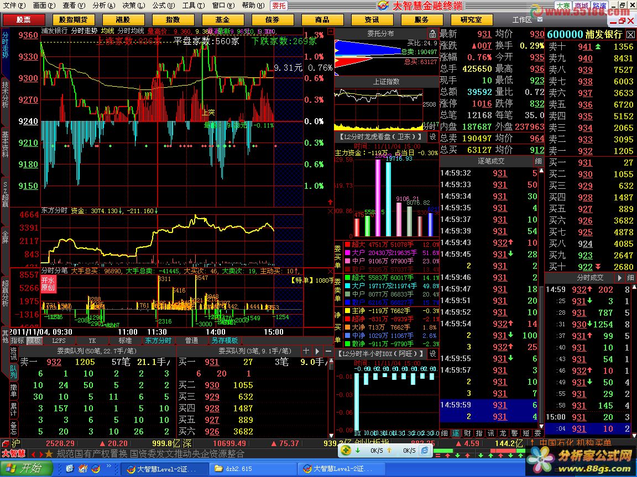
Task: Click 360 green plus accelerator icon
Action: tap(346, 451)
